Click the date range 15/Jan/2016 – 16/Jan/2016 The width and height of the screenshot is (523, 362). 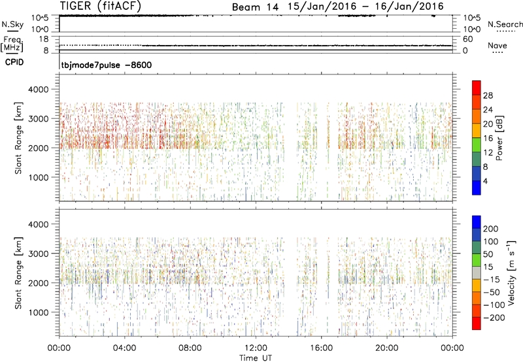pos(365,7)
